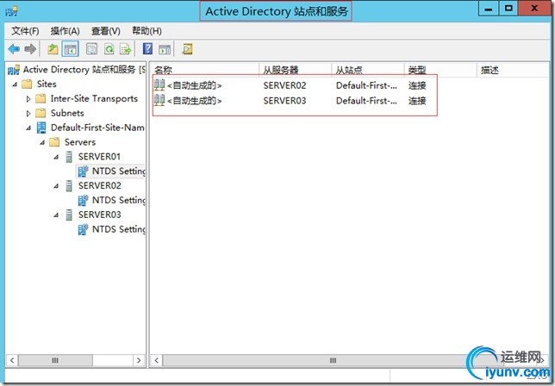Open Help question mark icon
The width and height of the screenshot is (555, 386).
pos(147,48)
